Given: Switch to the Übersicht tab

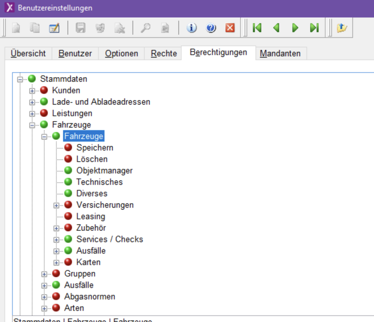Looking at the screenshot, I should pyautogui.click(x=28, y=53).
